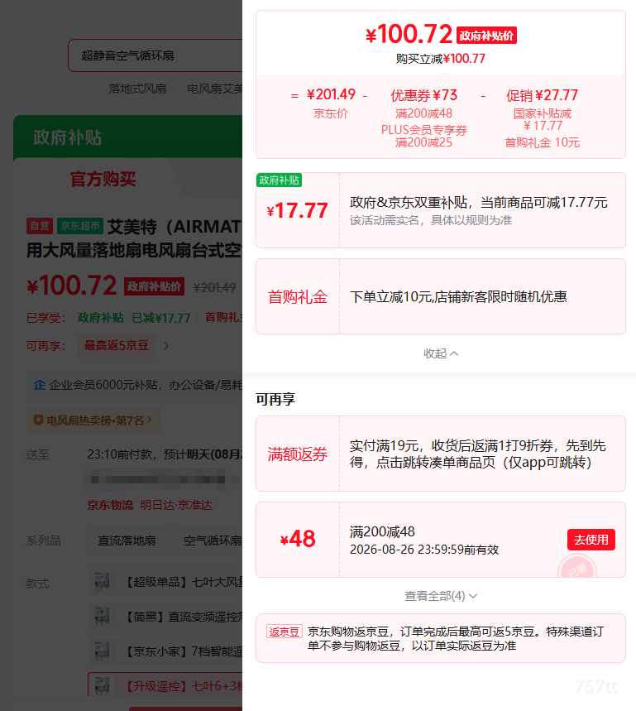Click the 最高返5京豆 promotion tag
Viewport: 636px width, 711px height.
(x=117, y=345)
